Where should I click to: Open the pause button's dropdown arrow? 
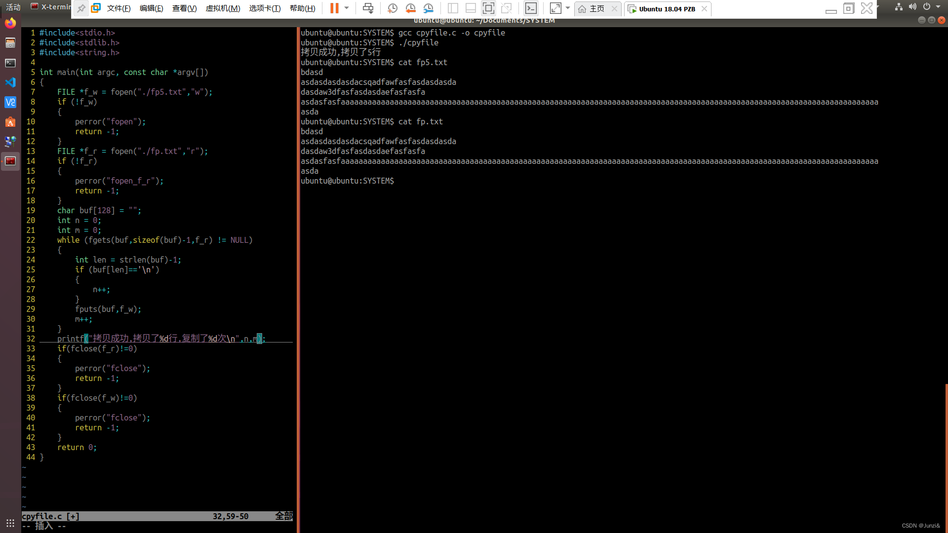[x=347, y=8]
